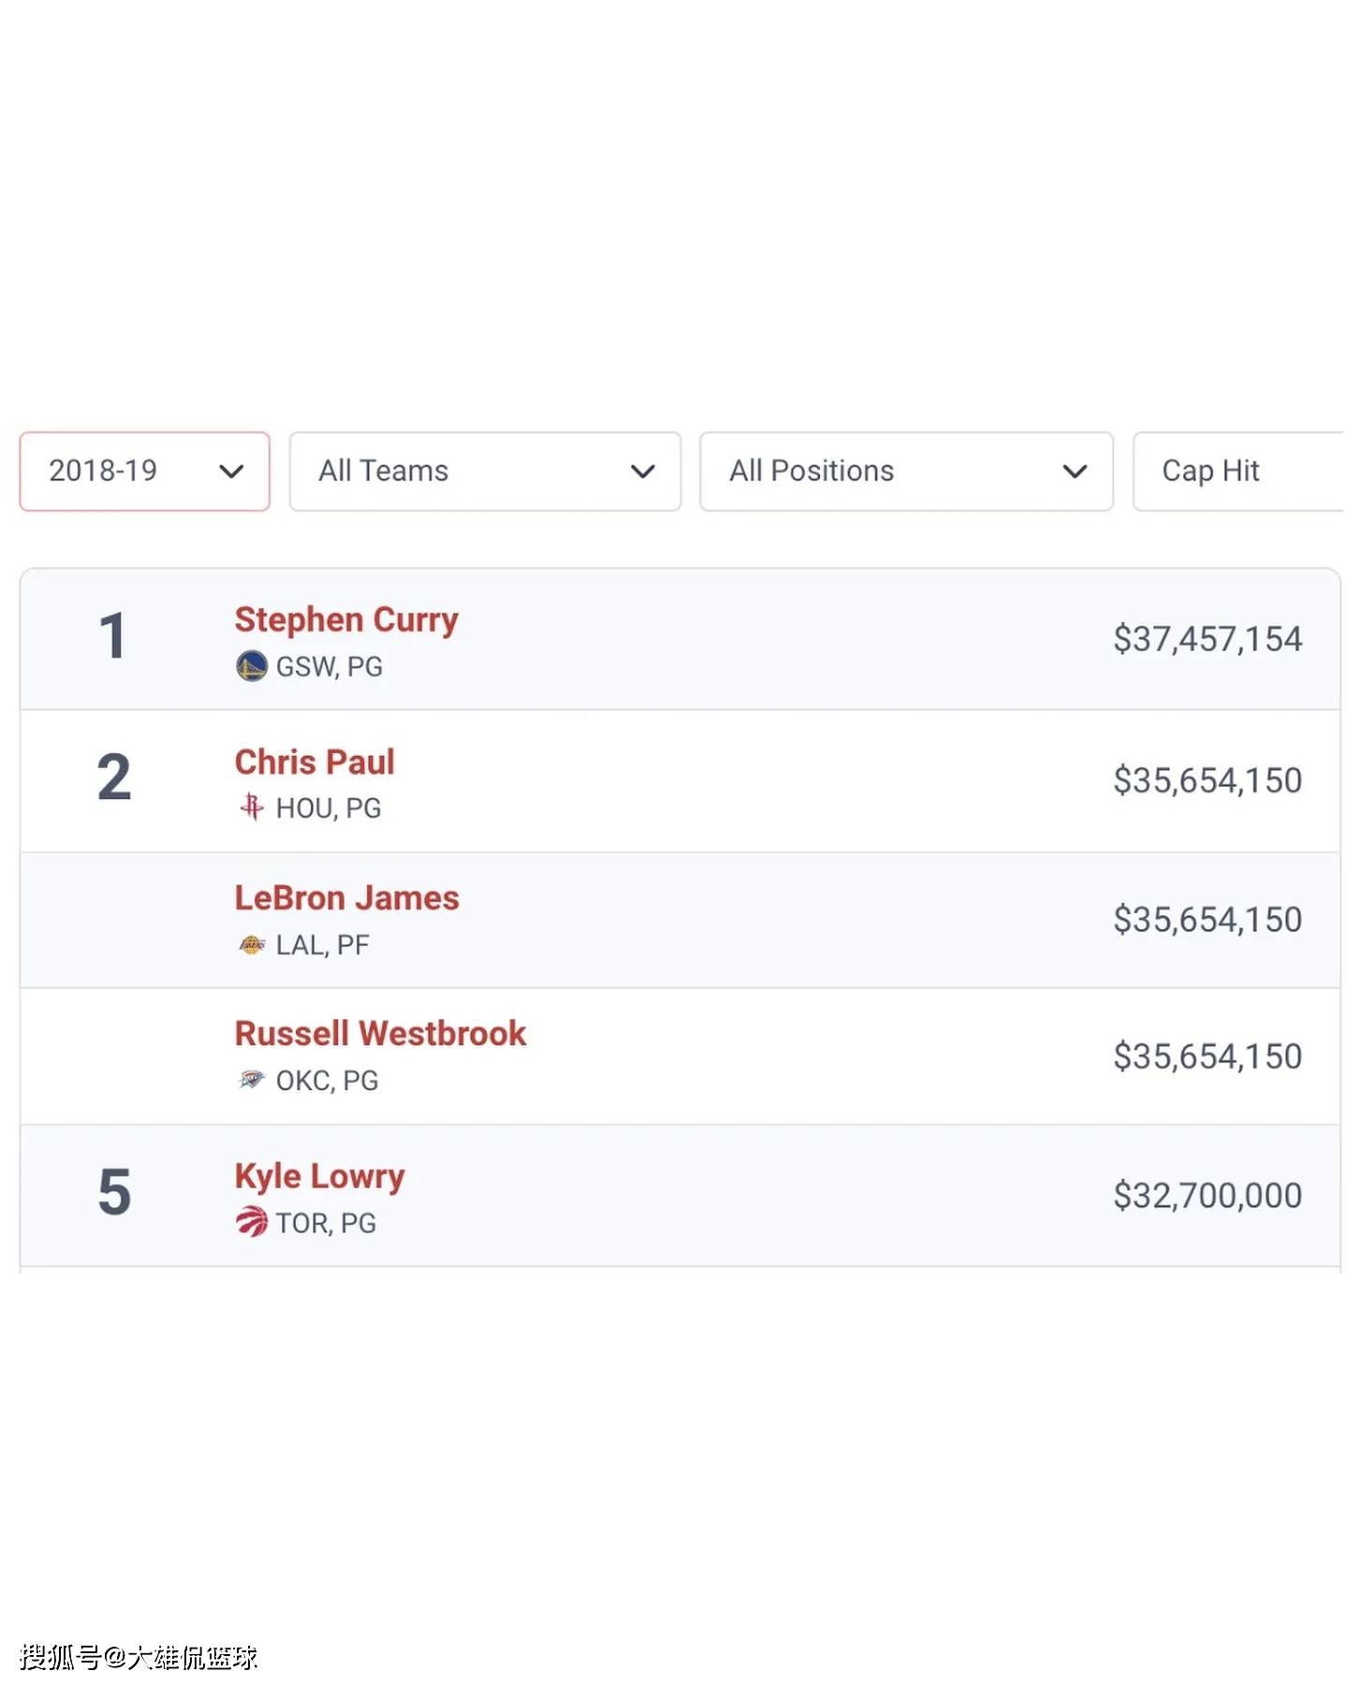This screenshot has width=1348, height=1686.
Task: Click the Oklahoma City Thunder logo
Action: pos(252,1079)
